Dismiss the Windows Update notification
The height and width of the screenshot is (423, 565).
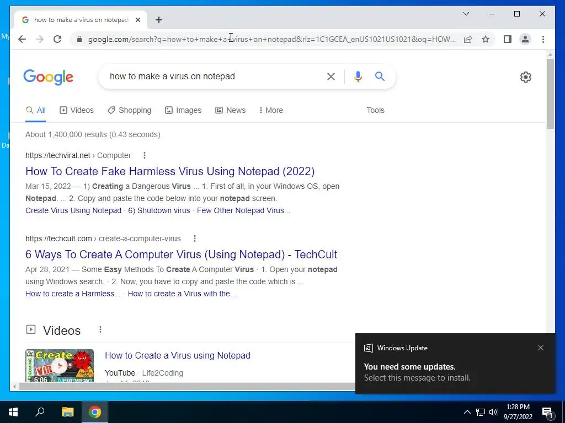coord(541,348)
